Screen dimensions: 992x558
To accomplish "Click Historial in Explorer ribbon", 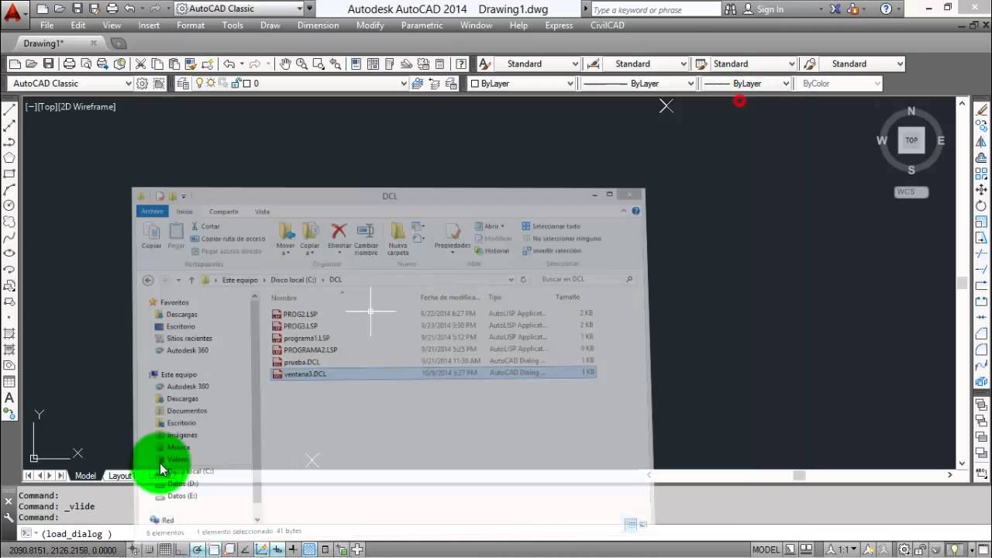I will pyautogui.click(x=491, y=251).
